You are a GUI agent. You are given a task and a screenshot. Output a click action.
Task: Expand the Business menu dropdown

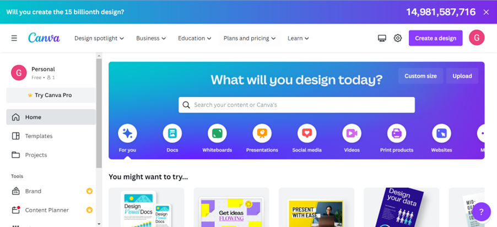click(151, 39)
